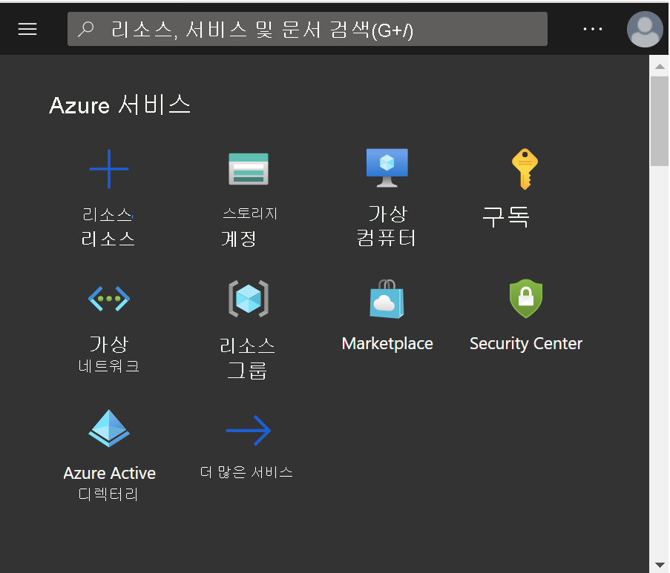Screen dimensions: 670x573
Task: Open the 더 많은 서비스 link text
Action: point(248,471)
